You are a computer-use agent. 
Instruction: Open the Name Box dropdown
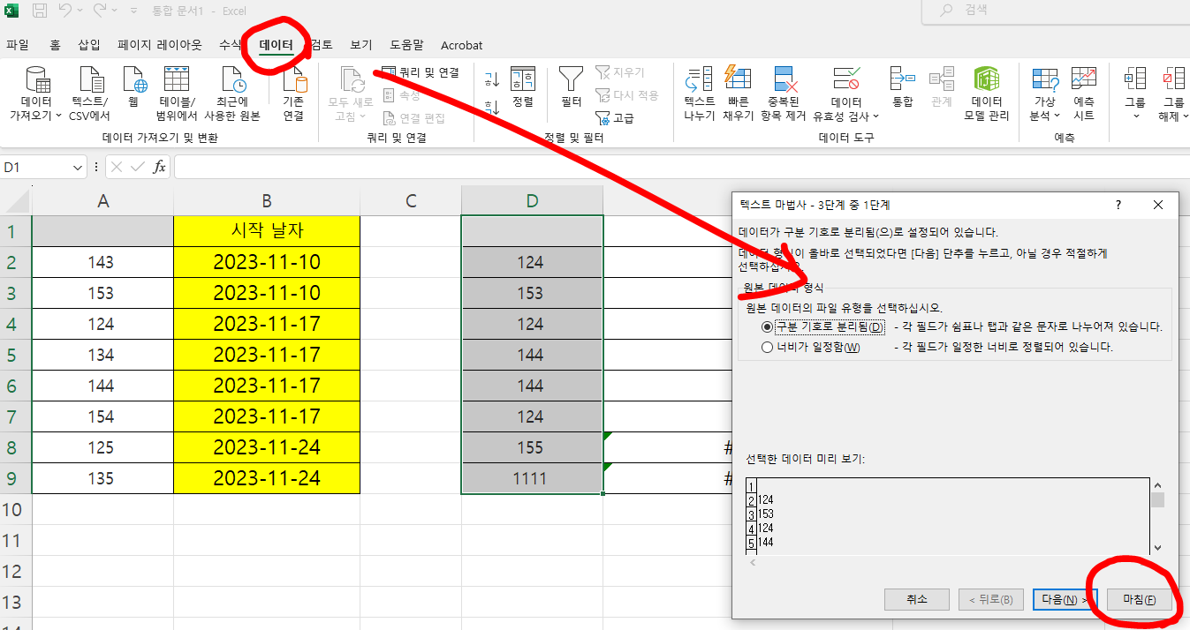tap(78, 167)
